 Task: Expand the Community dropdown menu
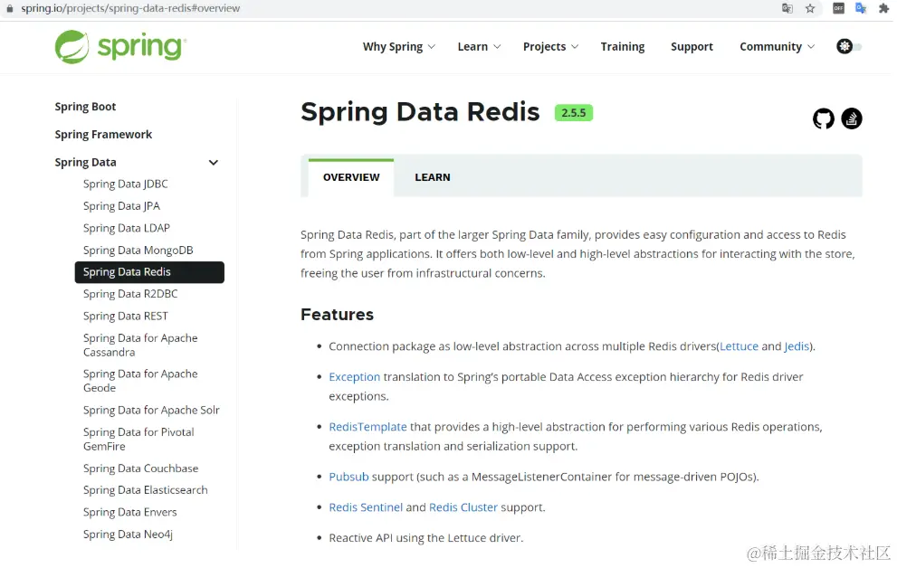click(777, 47)
